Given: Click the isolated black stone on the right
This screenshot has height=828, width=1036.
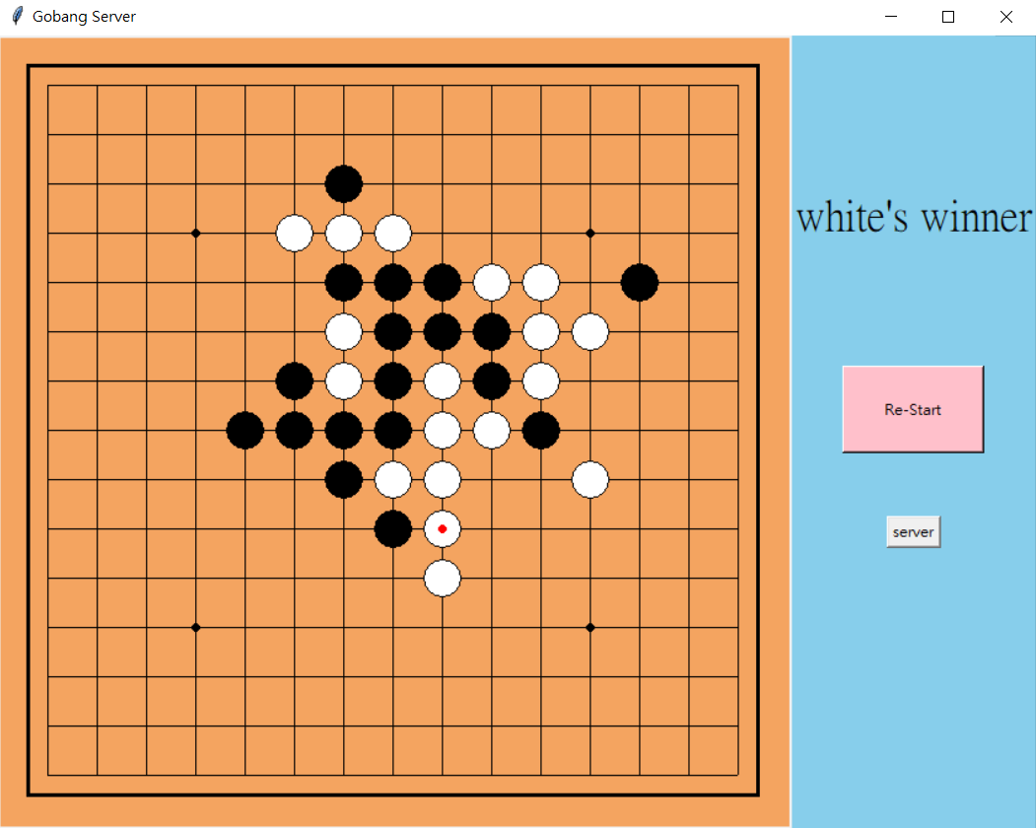Looking at the screenshot, I should point(639,282).
